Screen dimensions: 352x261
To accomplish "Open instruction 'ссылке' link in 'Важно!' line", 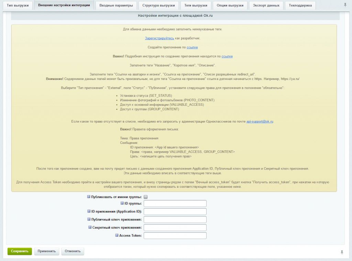I will coord(227,56).
